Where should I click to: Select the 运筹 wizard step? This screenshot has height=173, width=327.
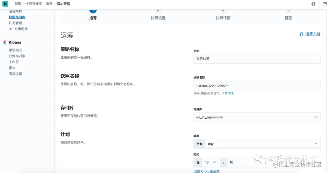click(x=93, y=14)
